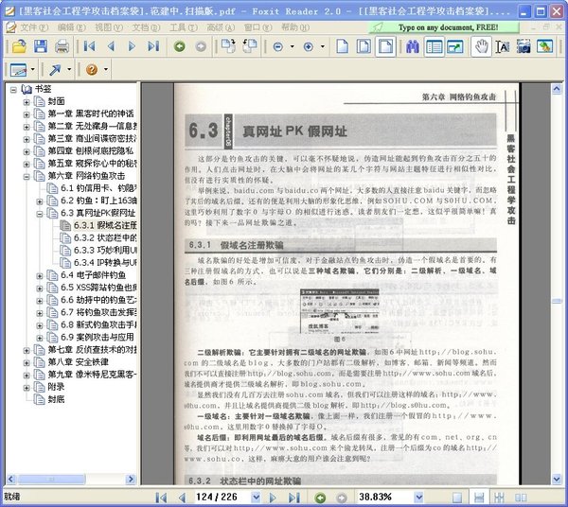
Task: Click the blue arrow drawing tool
Action: pyautogui.click(x=55, y=69)
